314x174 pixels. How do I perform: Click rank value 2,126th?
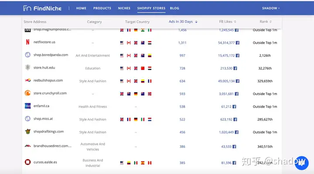[265, 55]
